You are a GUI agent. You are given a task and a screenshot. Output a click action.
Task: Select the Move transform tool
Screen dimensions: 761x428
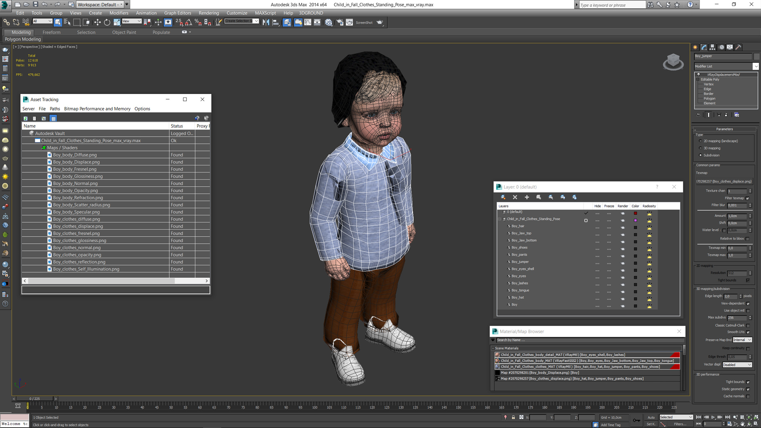[x=97, y=23]
